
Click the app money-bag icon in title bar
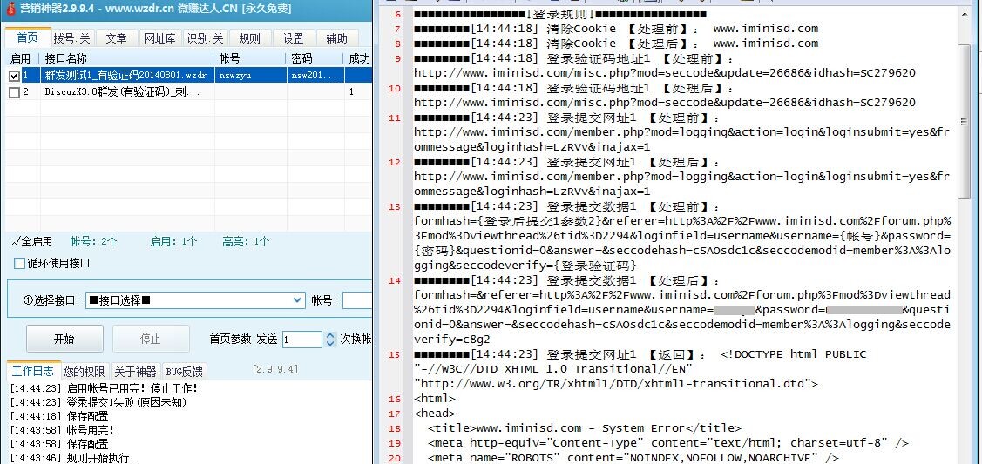point(10,9)
